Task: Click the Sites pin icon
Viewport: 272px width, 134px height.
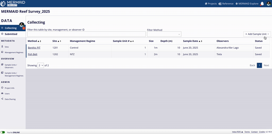Action: click(x=2, y=47)
